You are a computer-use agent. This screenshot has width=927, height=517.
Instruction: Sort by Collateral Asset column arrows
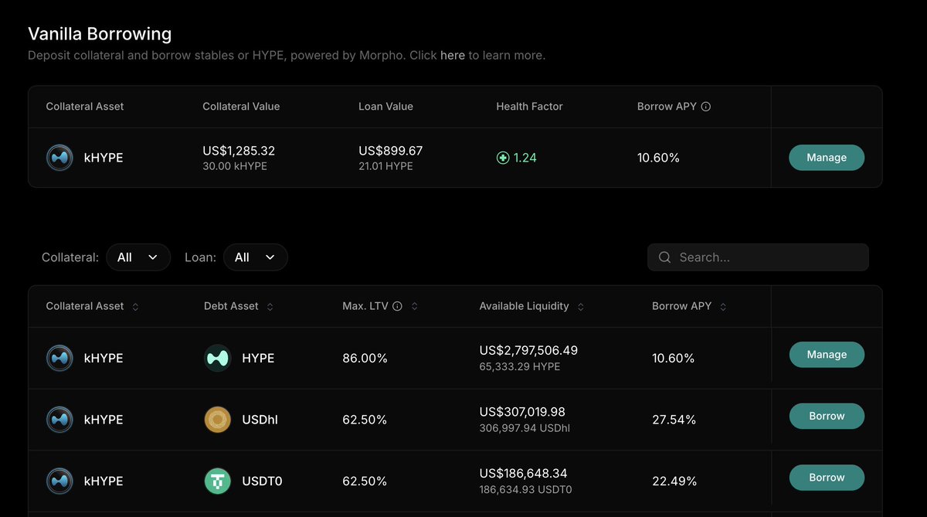pos(136,307)
